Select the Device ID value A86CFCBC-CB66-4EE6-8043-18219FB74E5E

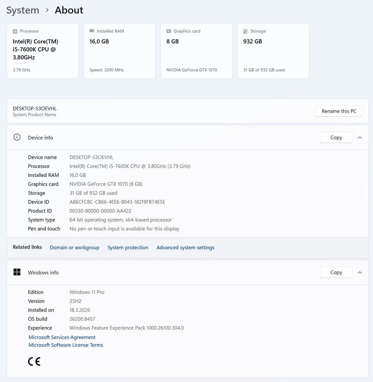117,202
